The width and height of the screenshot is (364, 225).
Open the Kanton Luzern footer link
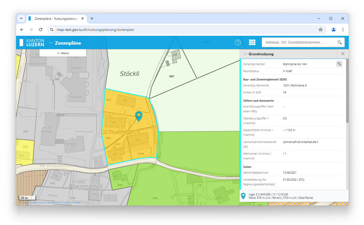37,203
